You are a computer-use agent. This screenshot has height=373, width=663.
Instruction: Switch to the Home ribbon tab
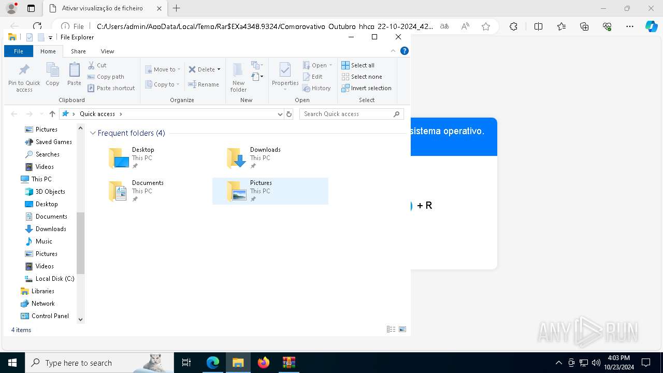(48, 51)
